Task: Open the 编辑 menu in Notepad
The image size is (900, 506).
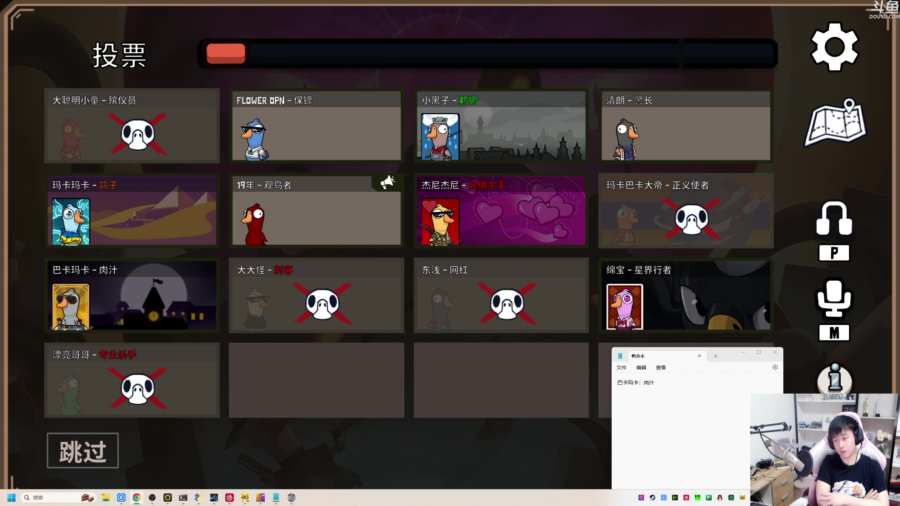Action: [x=641, y=368]
